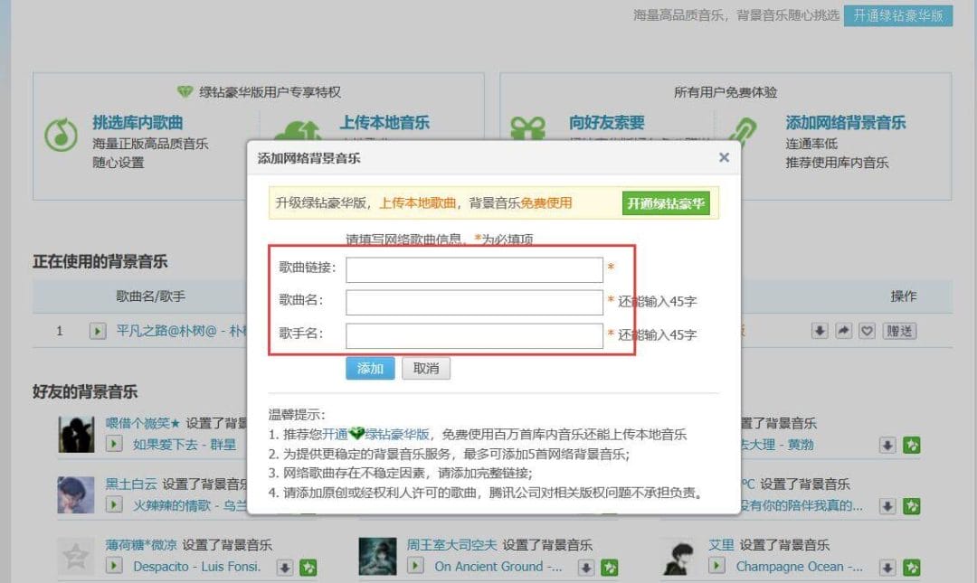Click the gift icon for 向好友索要
Image resolution: width=977 pixels, height=583 pixels.
pos(529,127)
